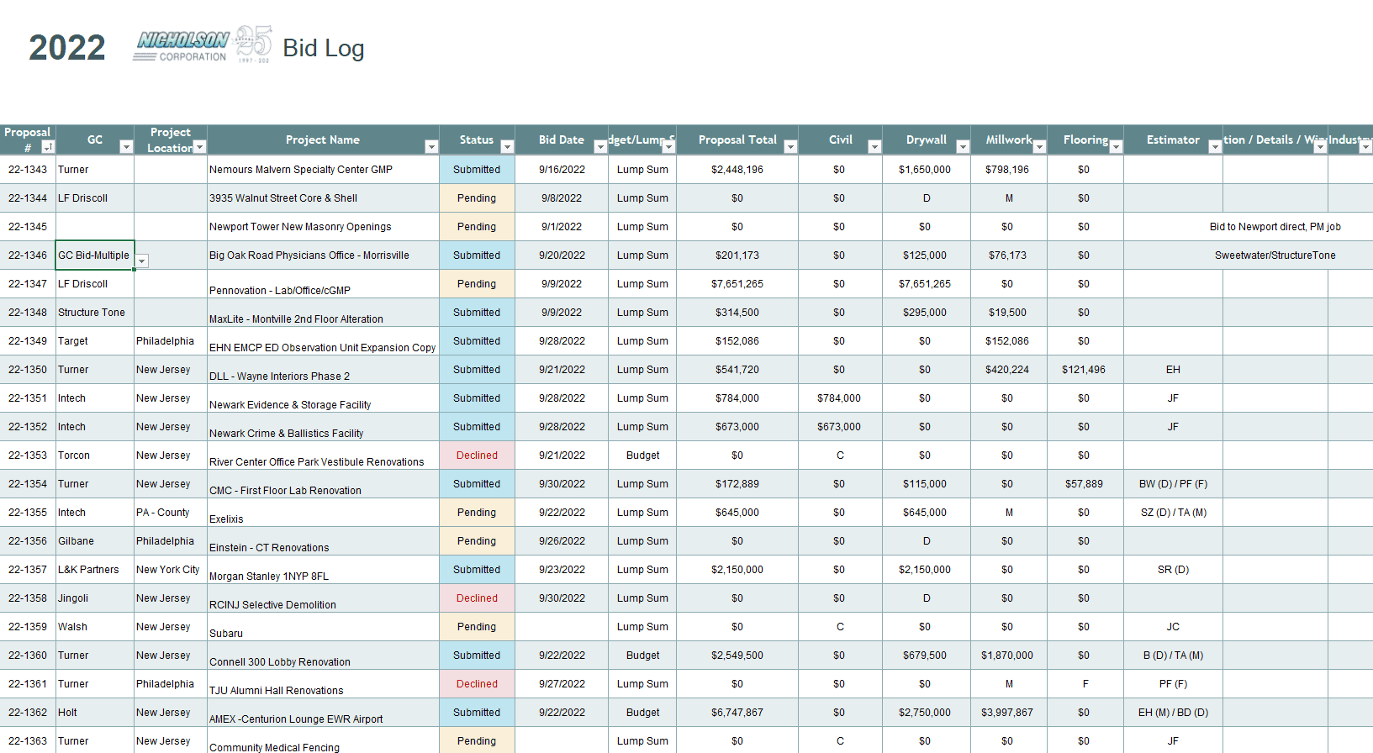Select bid date 9/16/2022
1373x753 pixels.
[562, 170]
